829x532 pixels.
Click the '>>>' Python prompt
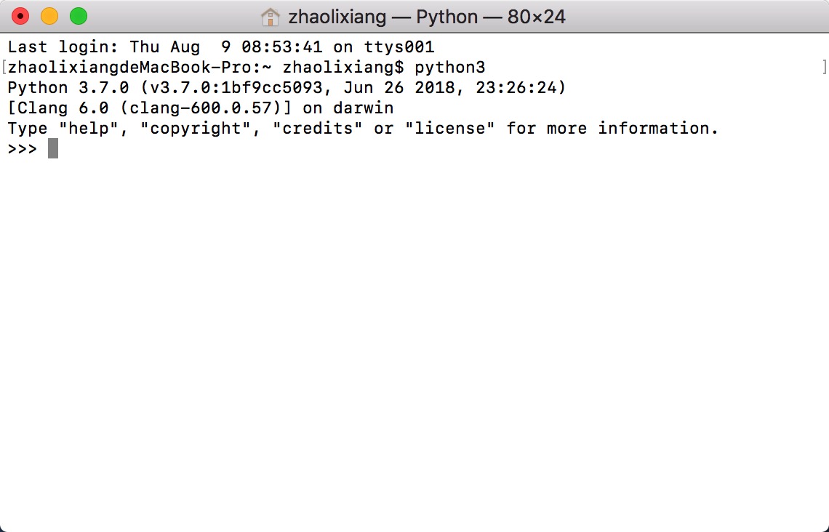[x=23, y=148]
